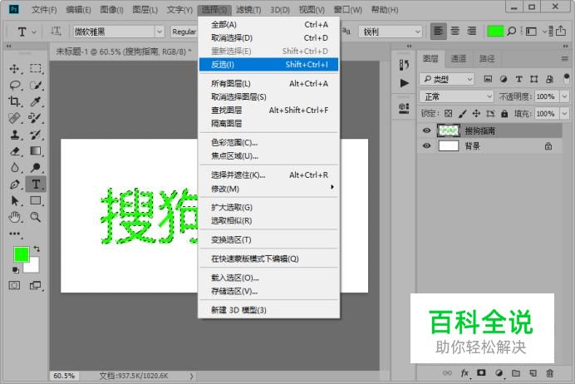Screen dimensions: 575x384
Task: Open the font family 微软雅黑 dropdown
Action: coord(160,32)
